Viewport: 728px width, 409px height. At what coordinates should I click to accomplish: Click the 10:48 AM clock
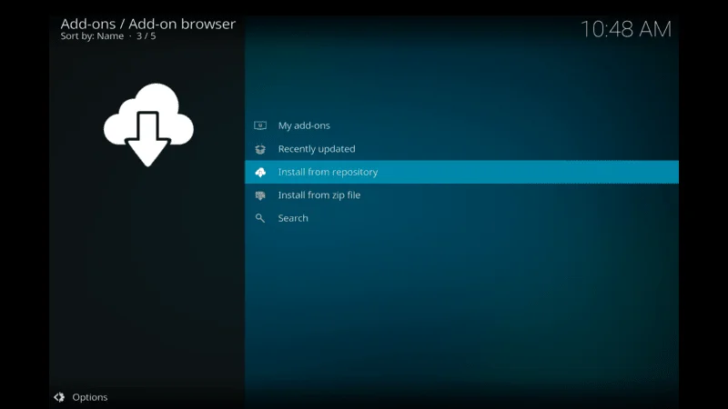pos(626,29)
